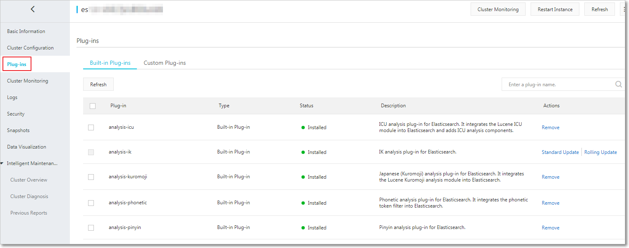629x248 pixels.
Task: Toggle the select-all checkbox in table header
Action: pos(93,106)
